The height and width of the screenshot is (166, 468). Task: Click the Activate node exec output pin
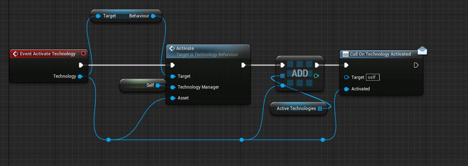click(244, 65)
